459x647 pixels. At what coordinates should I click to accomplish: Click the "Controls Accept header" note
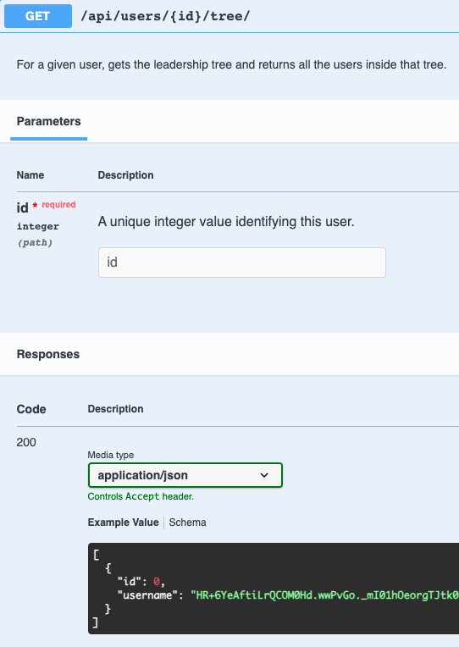141,496
